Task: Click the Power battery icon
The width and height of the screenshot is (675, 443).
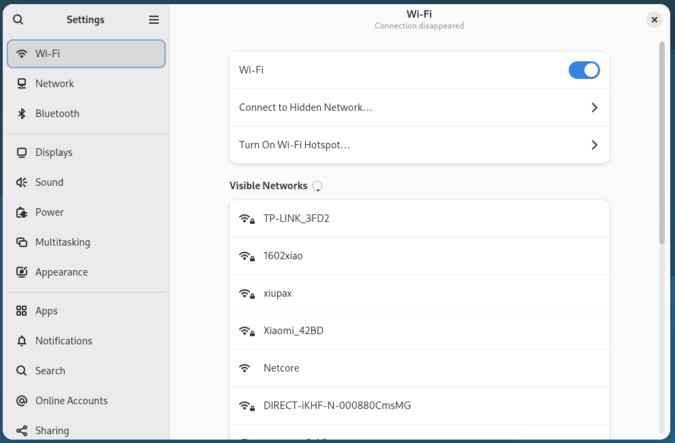Action: (22, 212)
